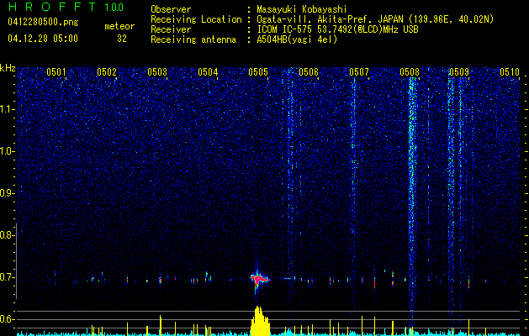Click the 'Receiver' field label
The image size is (529, 336).
[171, 29]
